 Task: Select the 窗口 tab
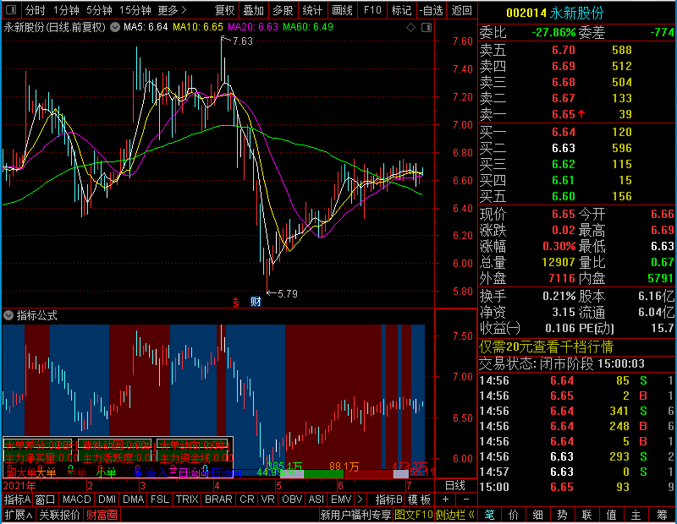46,499
